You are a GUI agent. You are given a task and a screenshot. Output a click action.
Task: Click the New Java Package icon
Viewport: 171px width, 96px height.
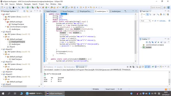tap(43, 7)
